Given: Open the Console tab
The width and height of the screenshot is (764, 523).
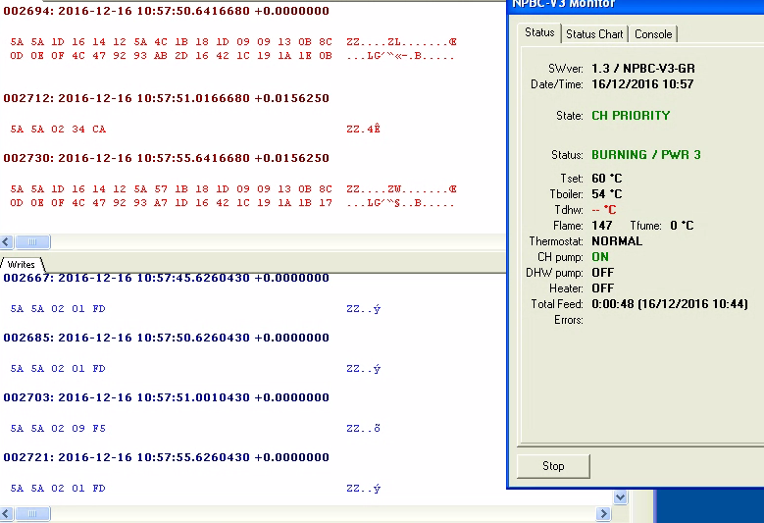Looking at the screenshot, I should (653, 33).
